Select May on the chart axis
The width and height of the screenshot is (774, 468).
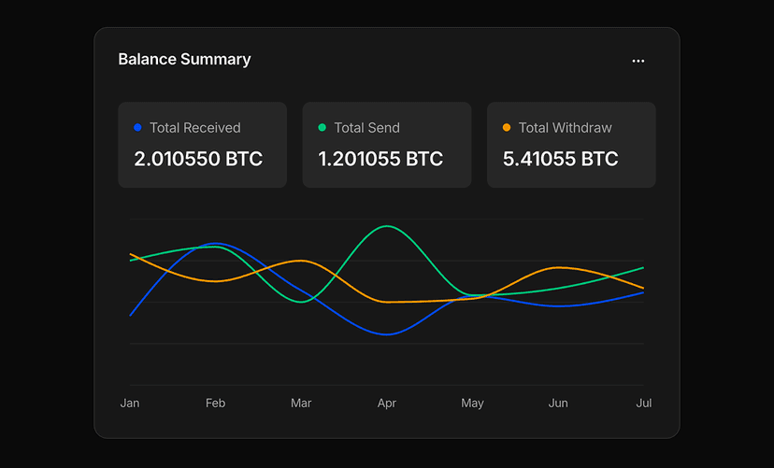pos(472,403)
